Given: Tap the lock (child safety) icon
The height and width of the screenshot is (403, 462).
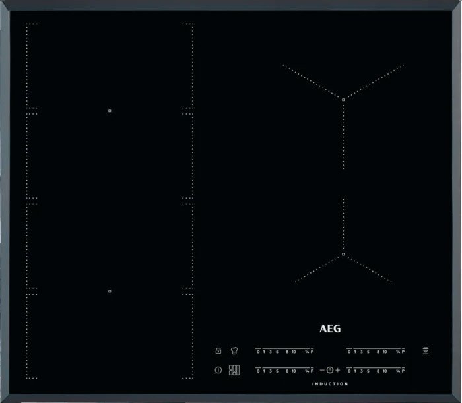Looking at the screenshot, I should [x=218, y=351].
